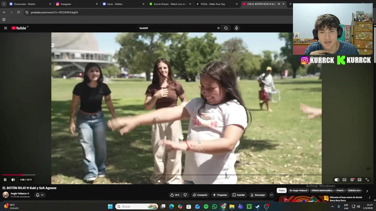Reload the current page
Viewport: 376px width, 211px height.
coord(18,12)
